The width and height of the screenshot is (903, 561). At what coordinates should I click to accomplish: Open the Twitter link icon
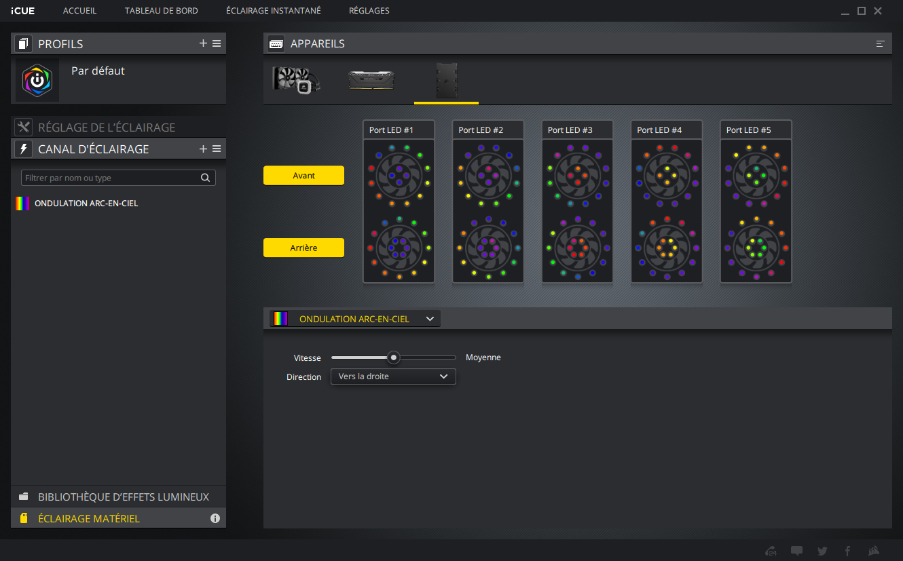click(x=822, y=551)
